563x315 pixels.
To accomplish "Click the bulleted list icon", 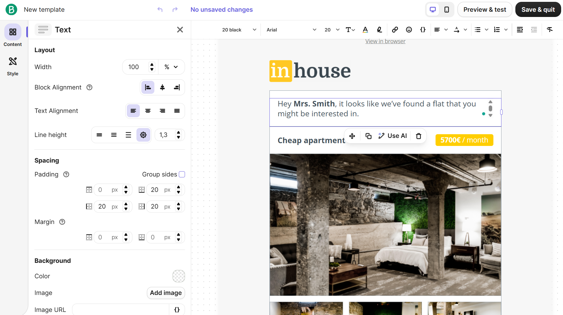I will (478, 30).
